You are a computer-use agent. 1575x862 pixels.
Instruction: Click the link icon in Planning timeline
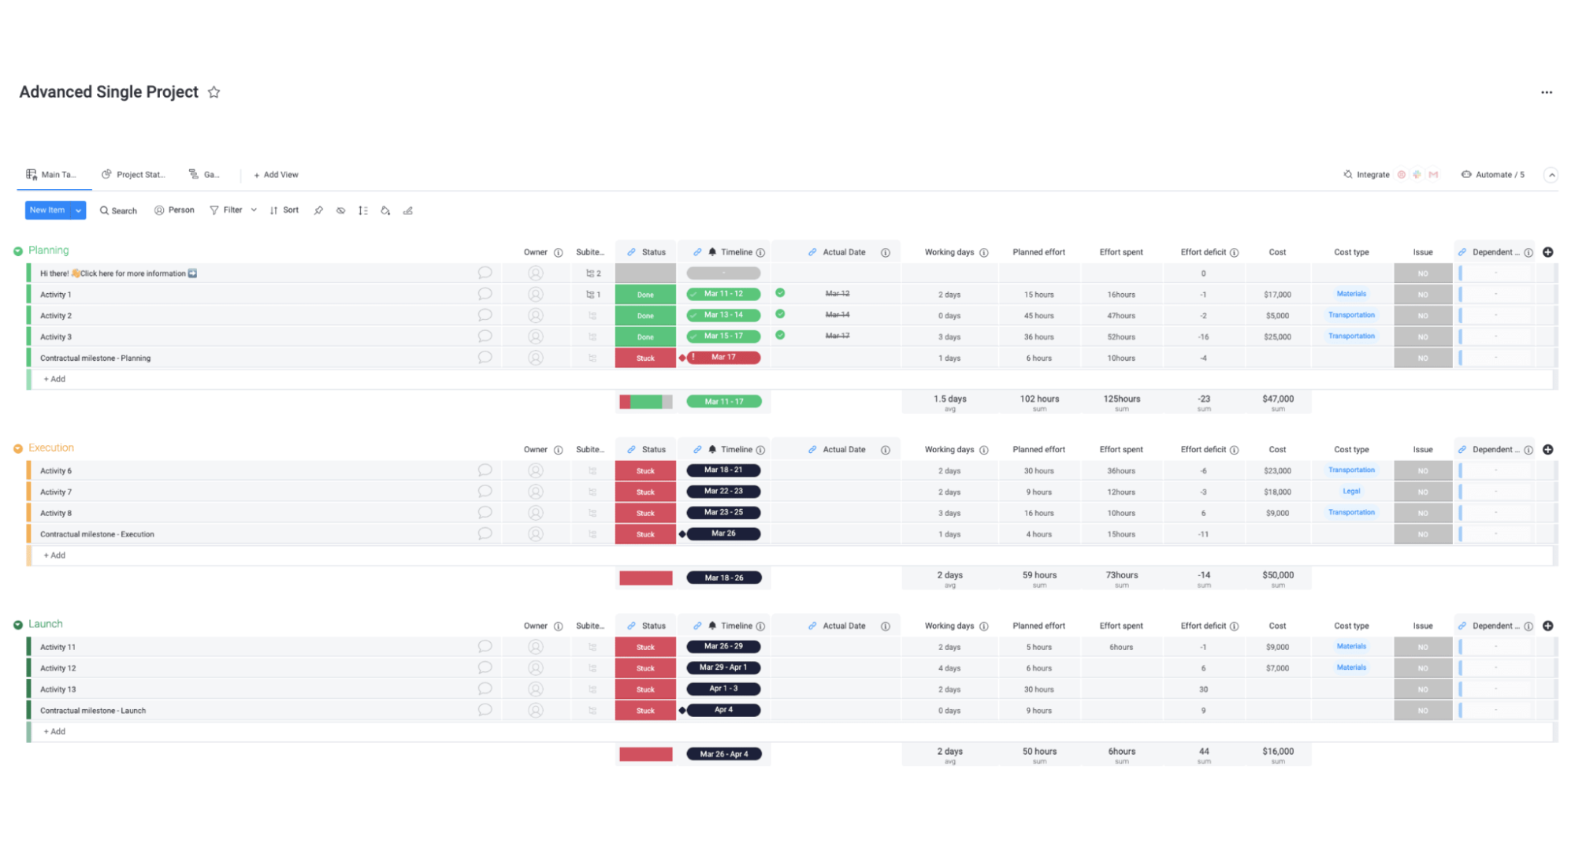(695, 251)
